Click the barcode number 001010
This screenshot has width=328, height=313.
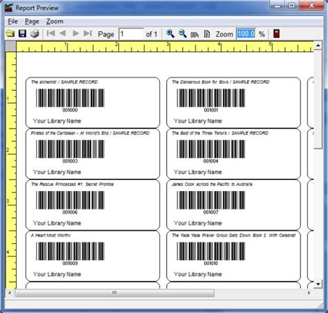tap(211, 263)
